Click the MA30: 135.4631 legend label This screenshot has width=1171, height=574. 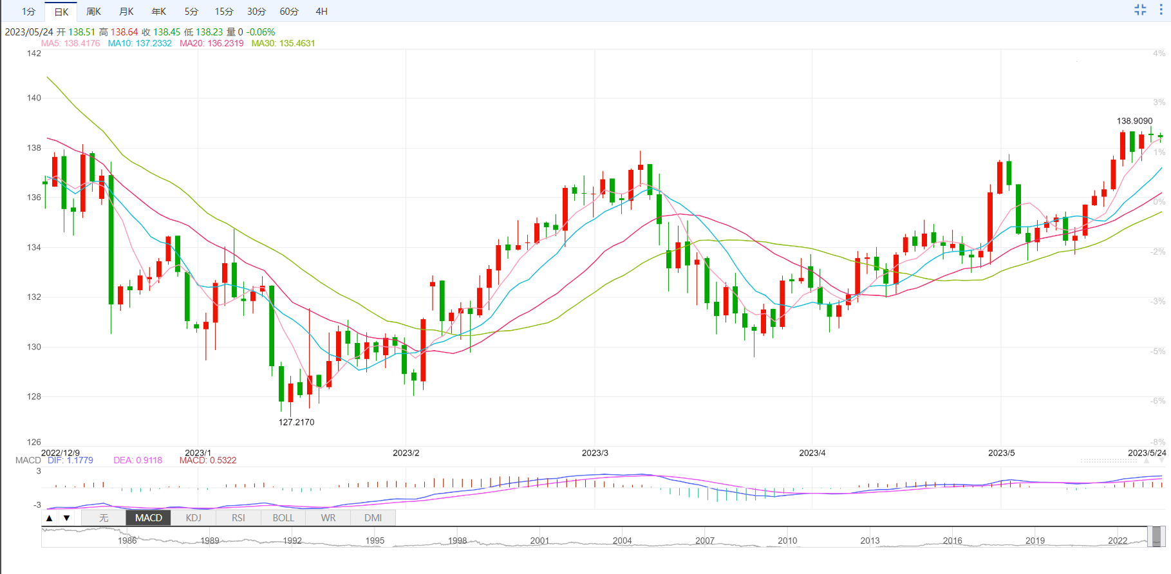click(x=283, y=43)
